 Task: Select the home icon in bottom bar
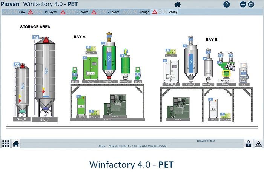tap(16, 144)
